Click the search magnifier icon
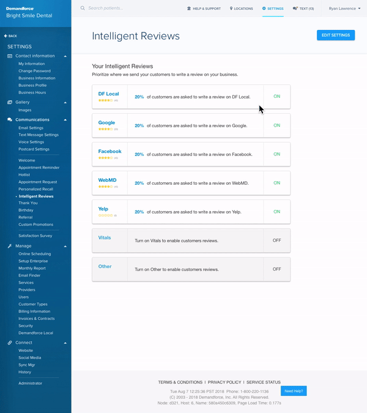This screenshot has width=367, height=413. point(83,8)
